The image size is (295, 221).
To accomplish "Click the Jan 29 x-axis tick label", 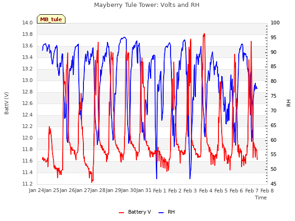I will click(113, 191).
